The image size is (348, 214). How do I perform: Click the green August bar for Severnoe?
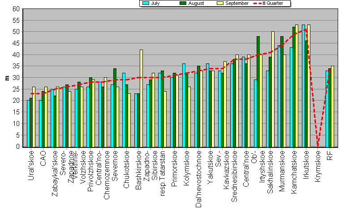coord(115,108)
